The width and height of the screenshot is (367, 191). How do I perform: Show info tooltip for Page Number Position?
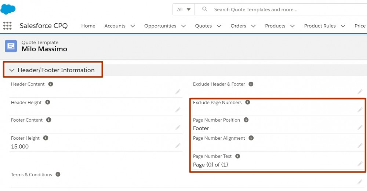[246, 120]
